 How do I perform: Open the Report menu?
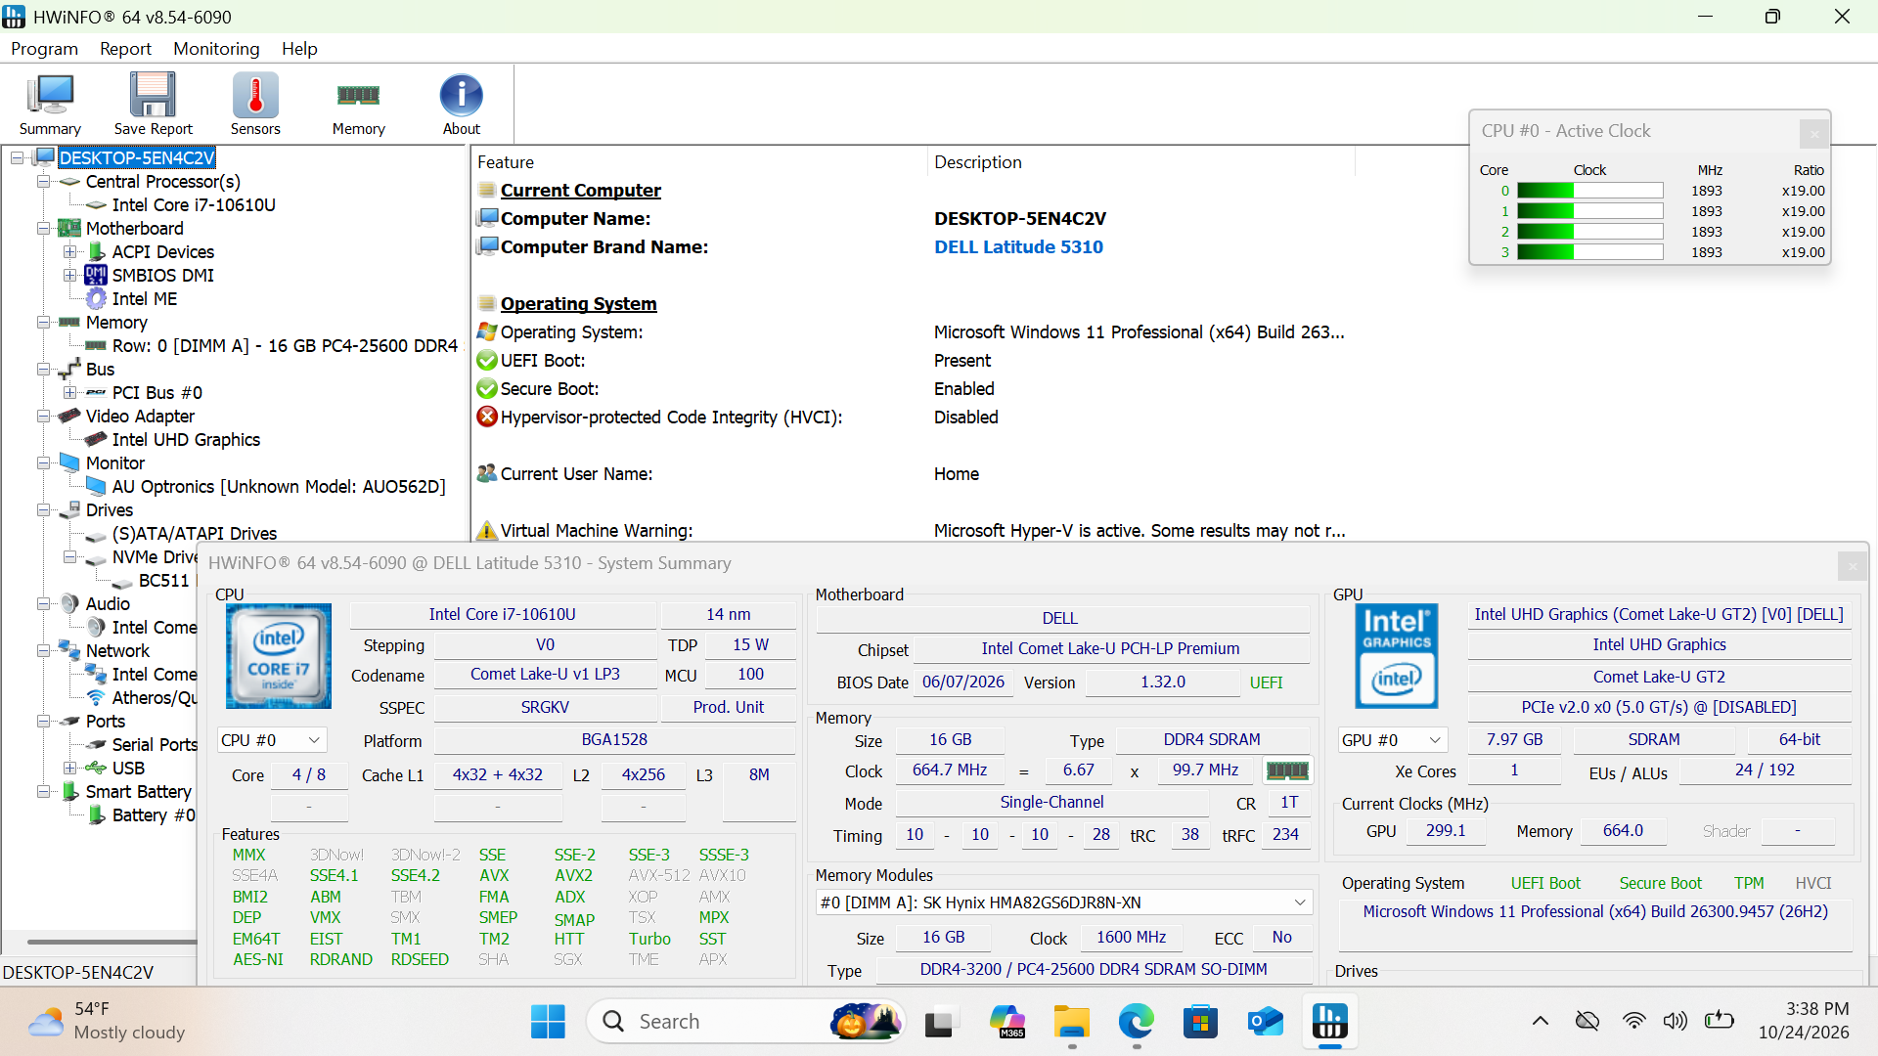tap(125, 49)
